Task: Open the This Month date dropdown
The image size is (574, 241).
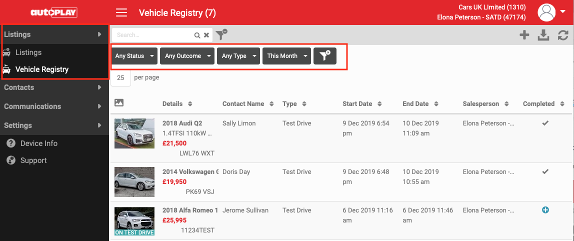Action: tap(286, 56)
